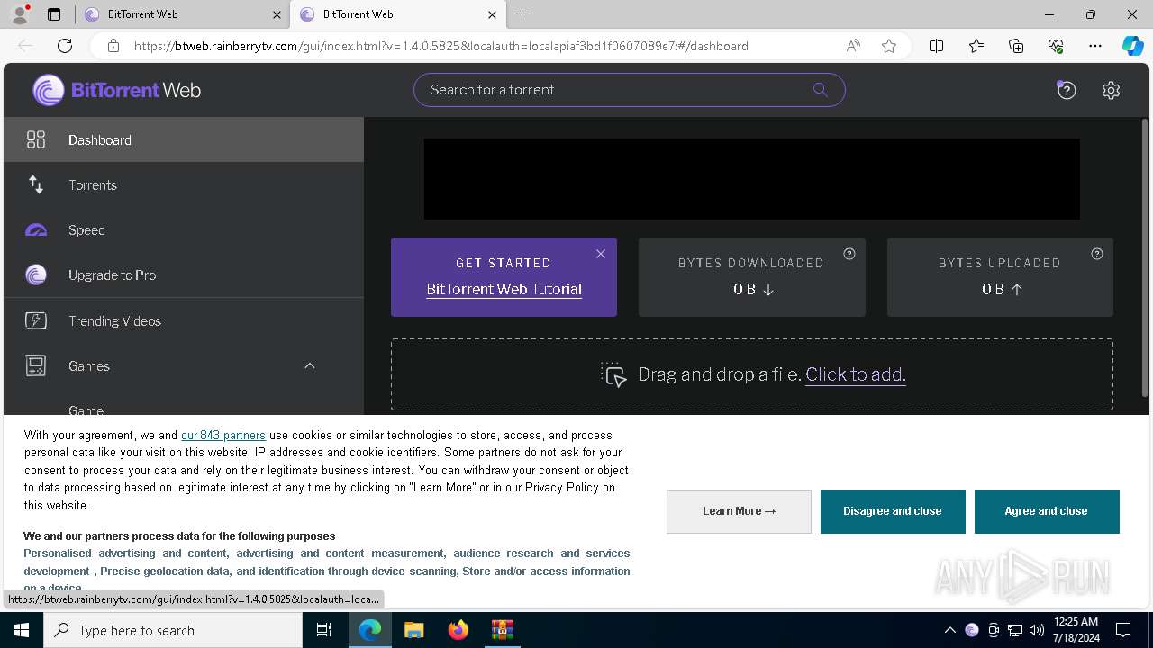Click Agree and close button
The width and height of the screenshot is (1153, 648).
[x=1047, y=511]
